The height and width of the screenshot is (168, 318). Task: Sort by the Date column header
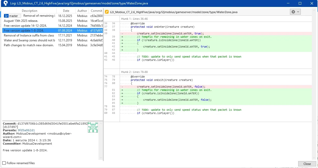click(66, 11)
